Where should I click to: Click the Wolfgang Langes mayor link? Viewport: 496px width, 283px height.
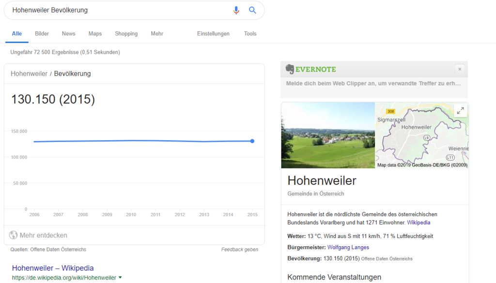point(348,247)
